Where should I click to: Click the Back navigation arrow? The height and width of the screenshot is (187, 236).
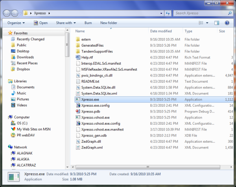click(7, 13)
